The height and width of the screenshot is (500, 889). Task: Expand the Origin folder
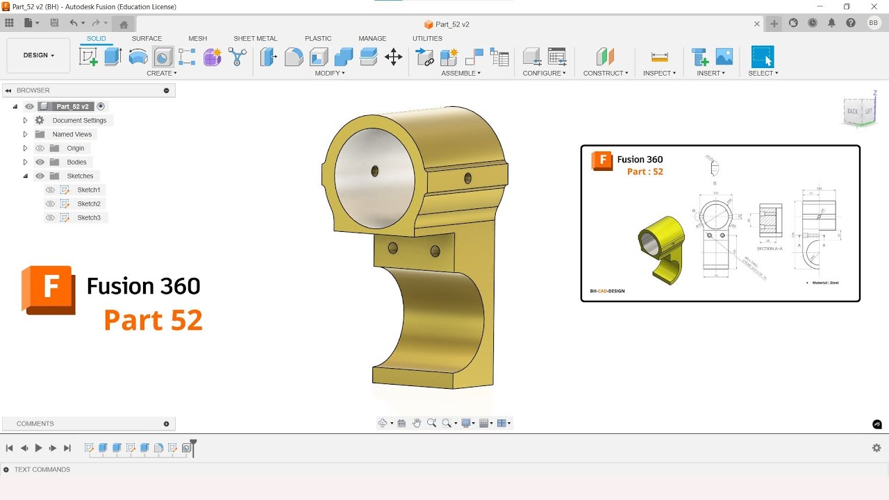point(26,148)
